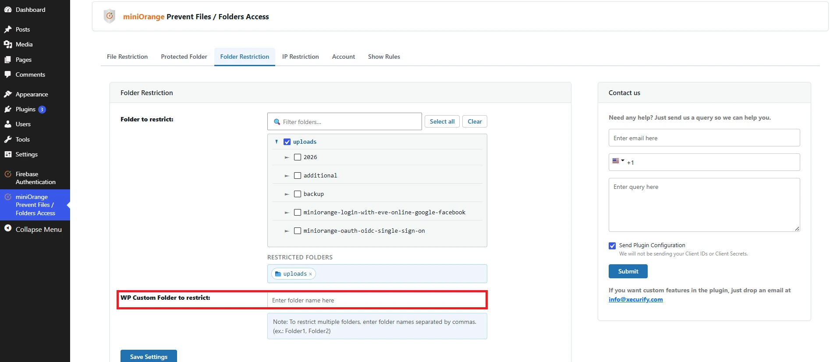This screenshot has height=362, width=830.
Task: Click the Appearance brush icon
Action: (8, 94)
